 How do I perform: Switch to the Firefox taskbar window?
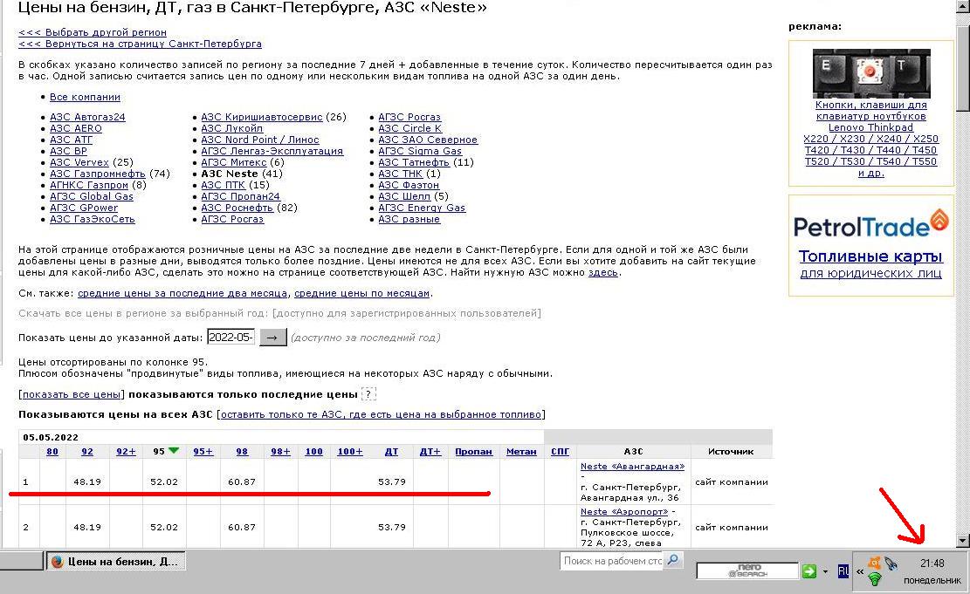[x=114, y=562]
